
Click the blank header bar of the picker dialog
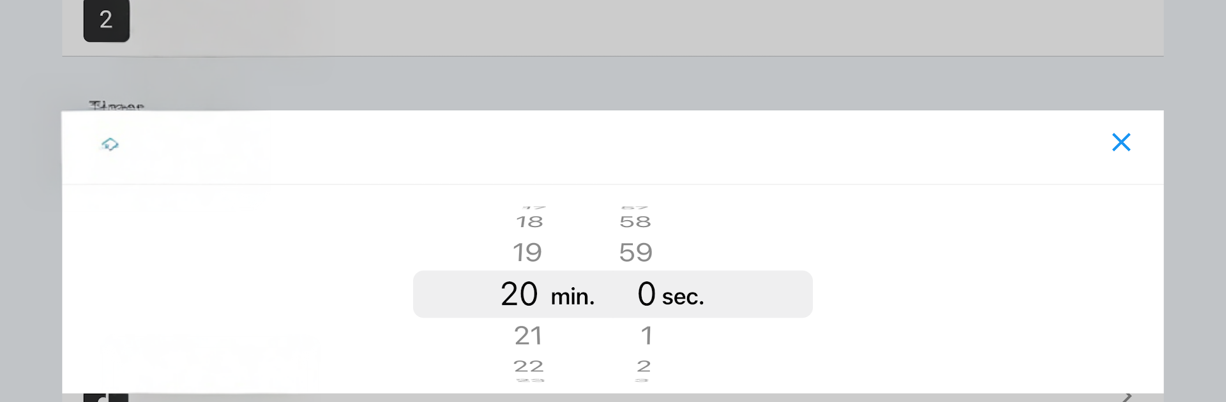613,148
